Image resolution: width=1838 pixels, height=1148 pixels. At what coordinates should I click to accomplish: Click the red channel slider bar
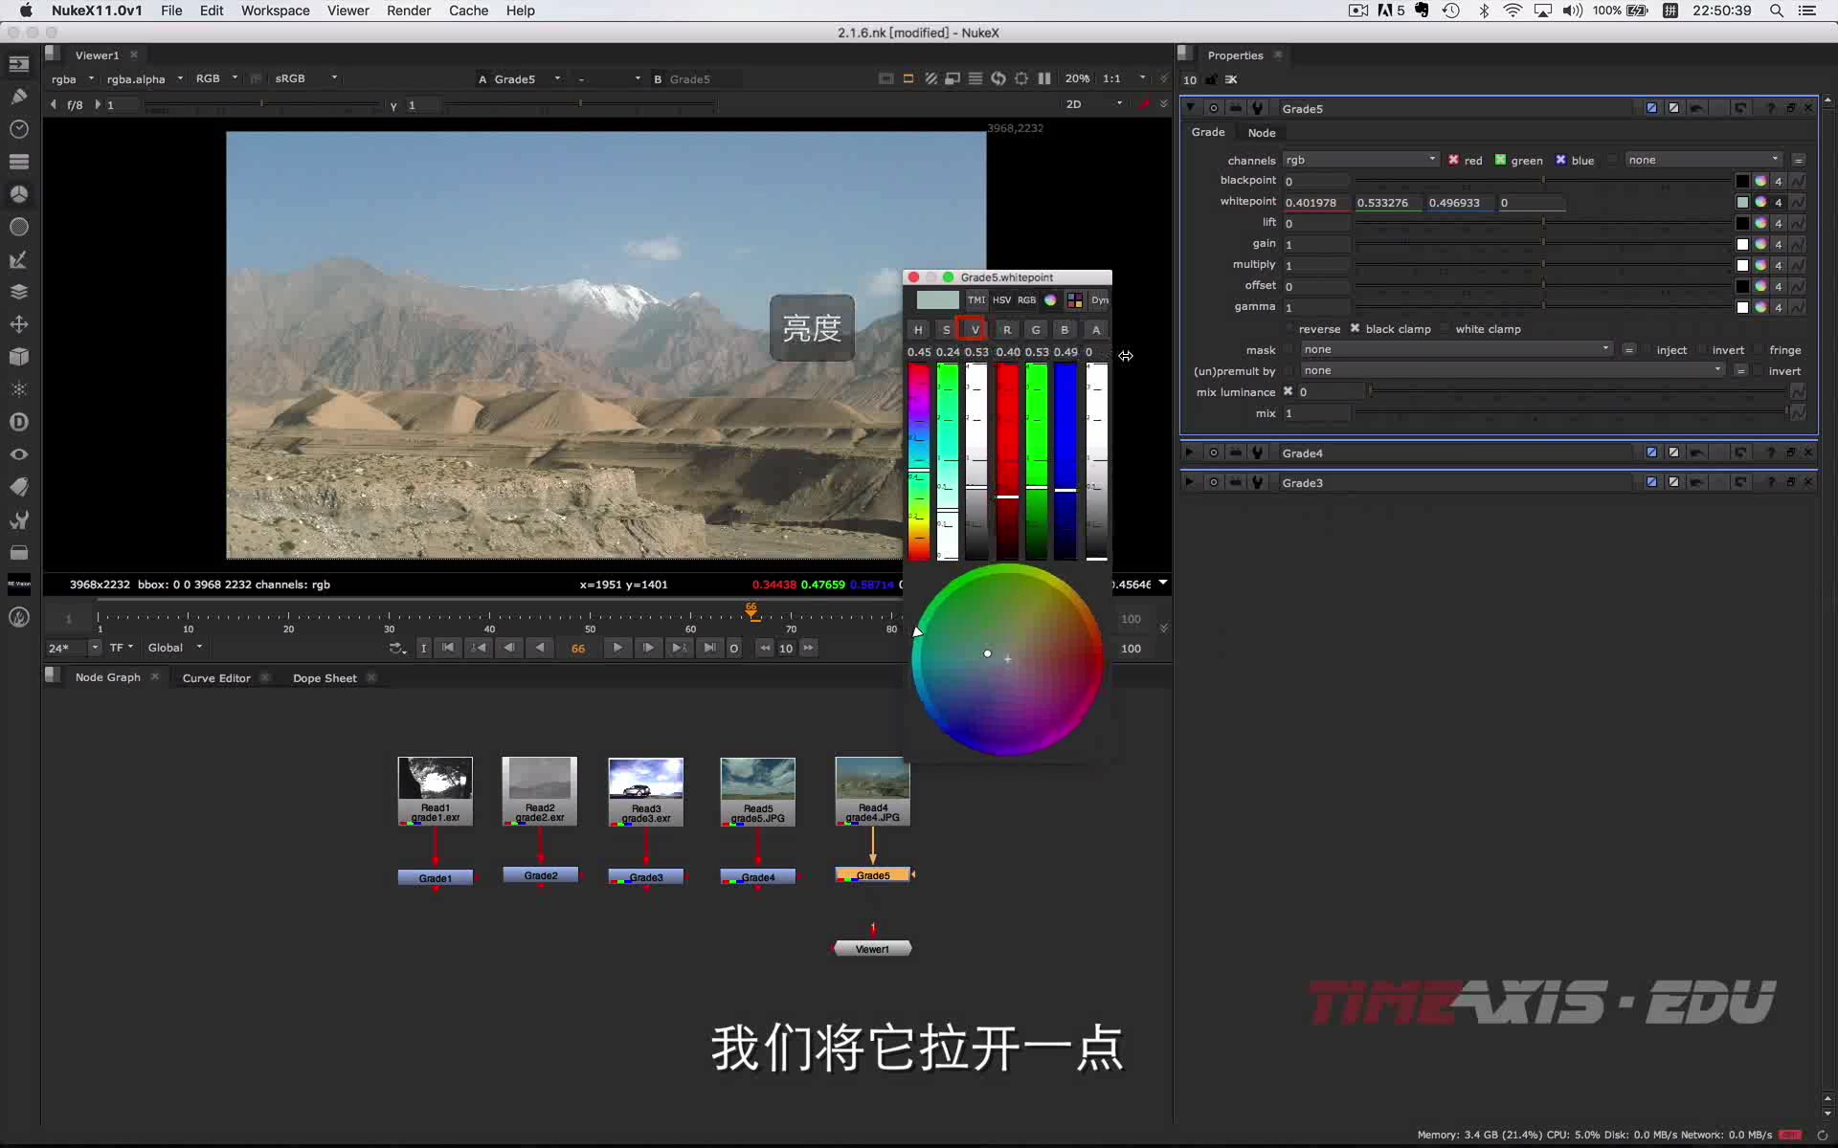click(1007, 461)
